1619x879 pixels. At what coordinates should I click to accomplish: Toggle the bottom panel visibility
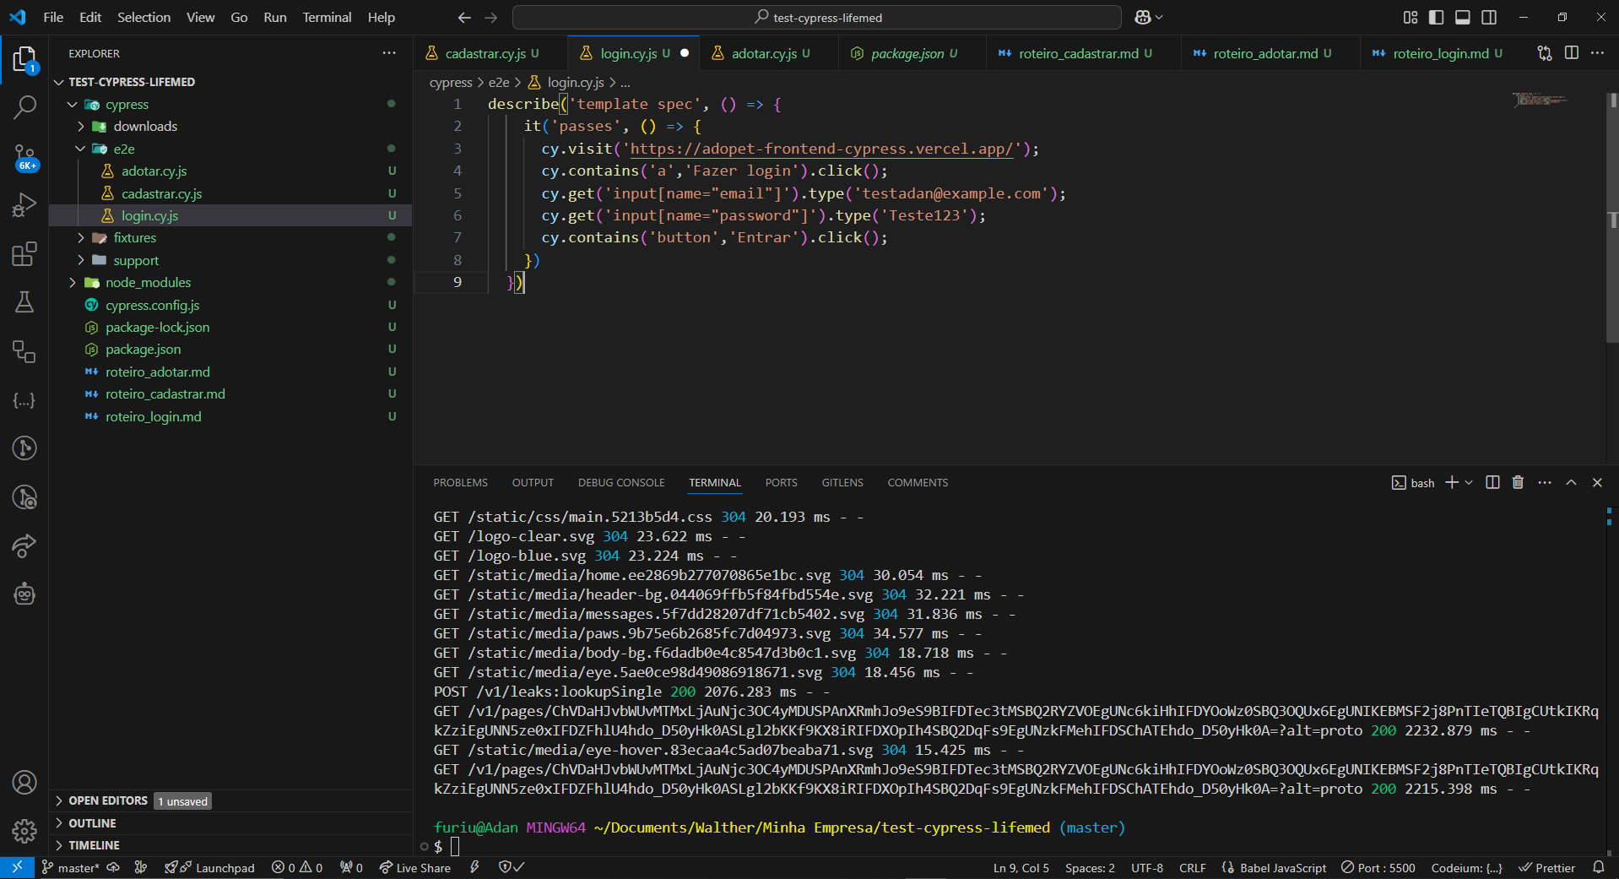pos(1463,17)
